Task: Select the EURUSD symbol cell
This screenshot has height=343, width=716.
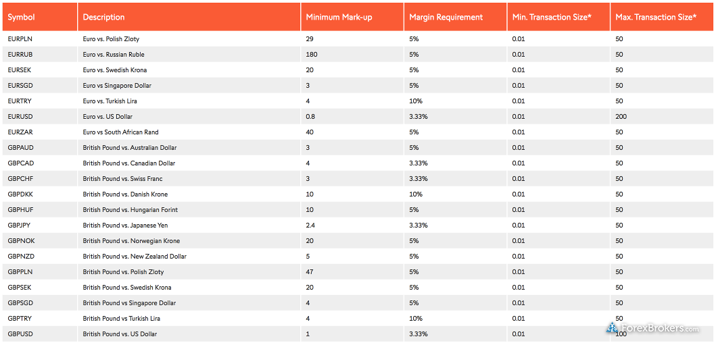Action: (20, 117)
